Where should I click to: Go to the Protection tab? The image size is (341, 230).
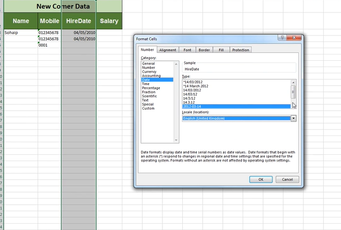241,50
